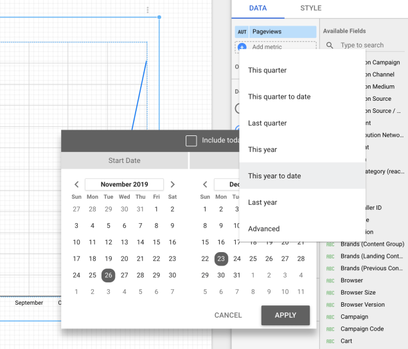Click ABC type icon beside Brands (Content Group)

(x=330, y=244)
